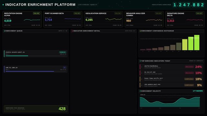
Task: Click the 4,019 requests per second value
Action: pos(8,21)
